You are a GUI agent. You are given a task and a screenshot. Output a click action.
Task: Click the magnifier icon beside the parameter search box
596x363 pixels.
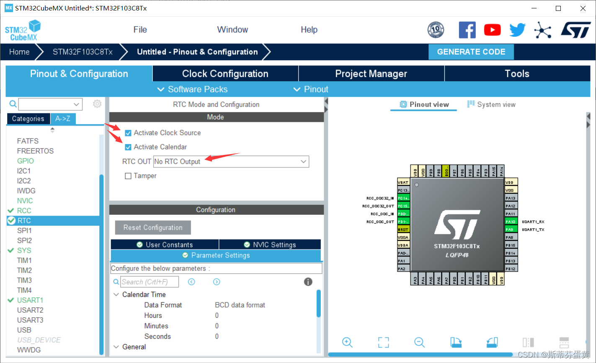(x=116, y=282)
